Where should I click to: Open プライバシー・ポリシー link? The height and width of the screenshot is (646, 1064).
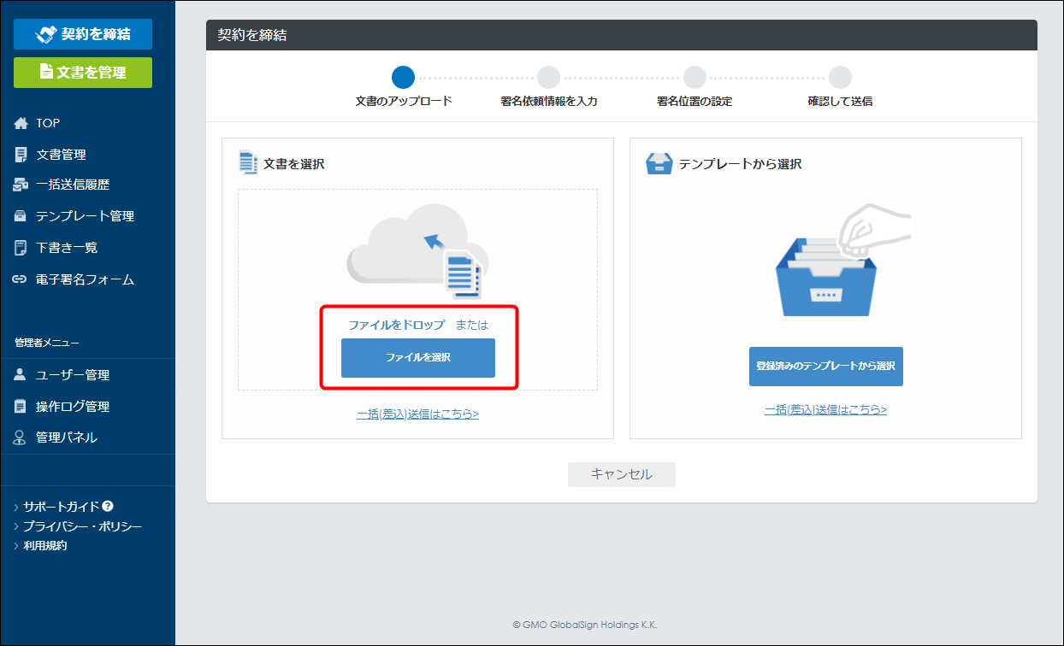click(x=83, y=526)
